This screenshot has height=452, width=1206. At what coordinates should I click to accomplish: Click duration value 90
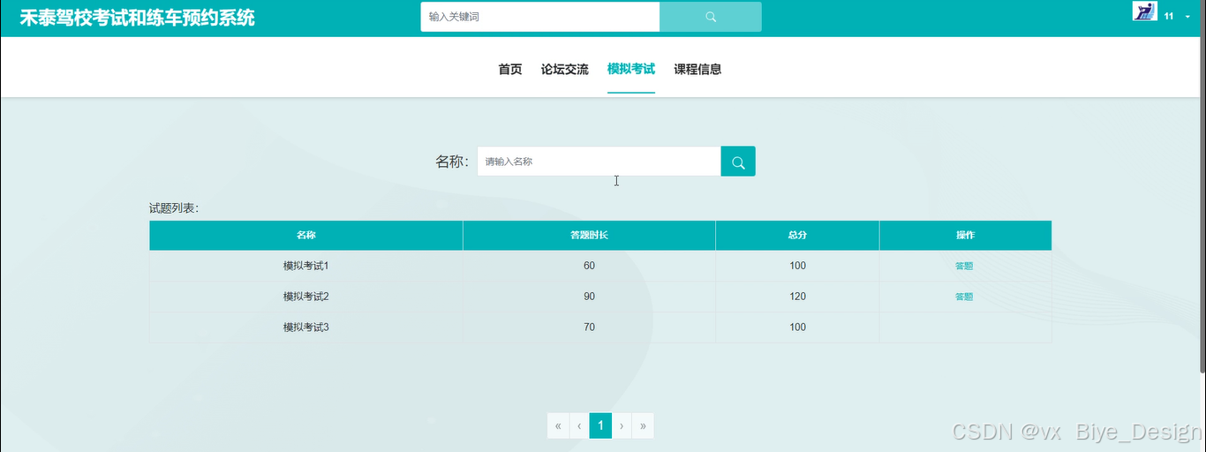click(x=589, y=297)
